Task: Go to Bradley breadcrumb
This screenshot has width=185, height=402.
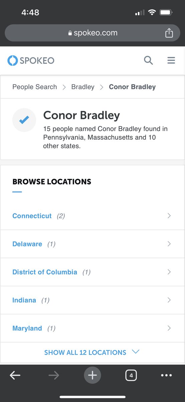Action: 83,87
